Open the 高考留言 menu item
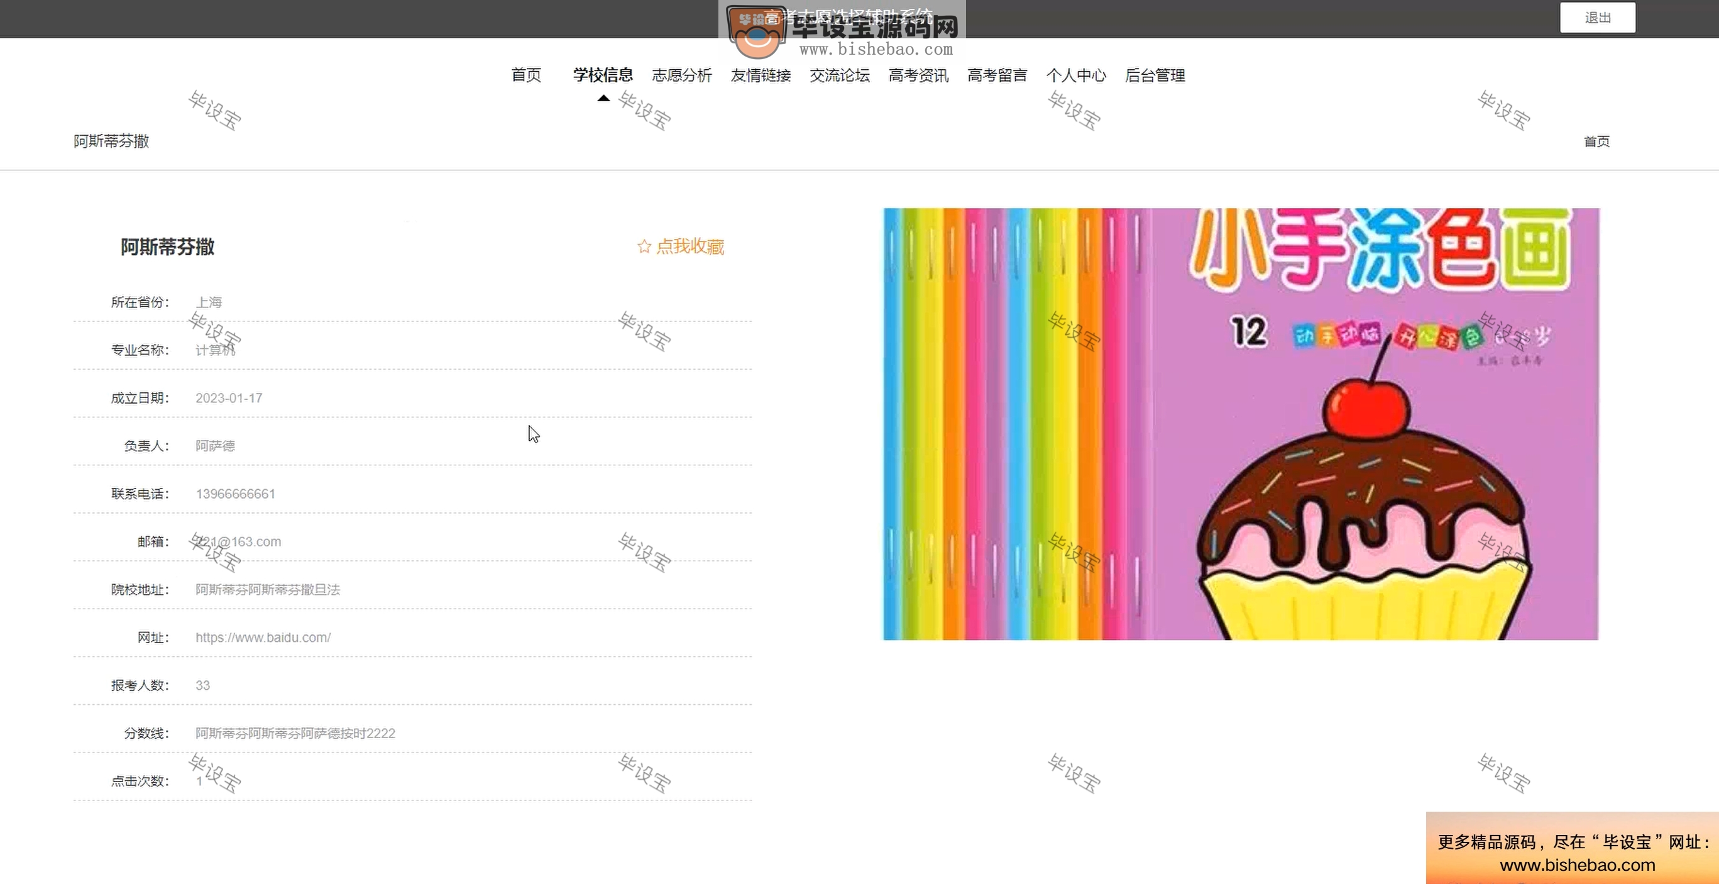Viewport: 1719px width, 884px height. (x=997, y=75)
